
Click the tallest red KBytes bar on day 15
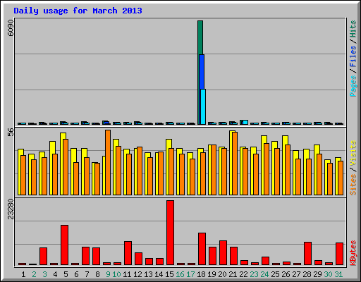(x=170, y=233)
